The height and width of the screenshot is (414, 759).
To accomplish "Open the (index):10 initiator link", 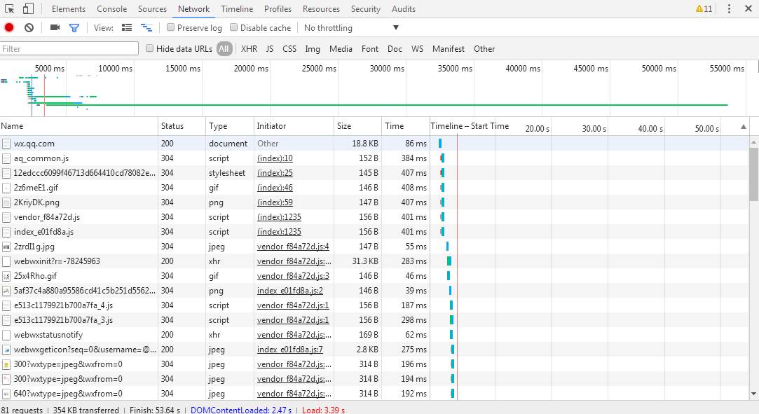I will coord(275,158).
